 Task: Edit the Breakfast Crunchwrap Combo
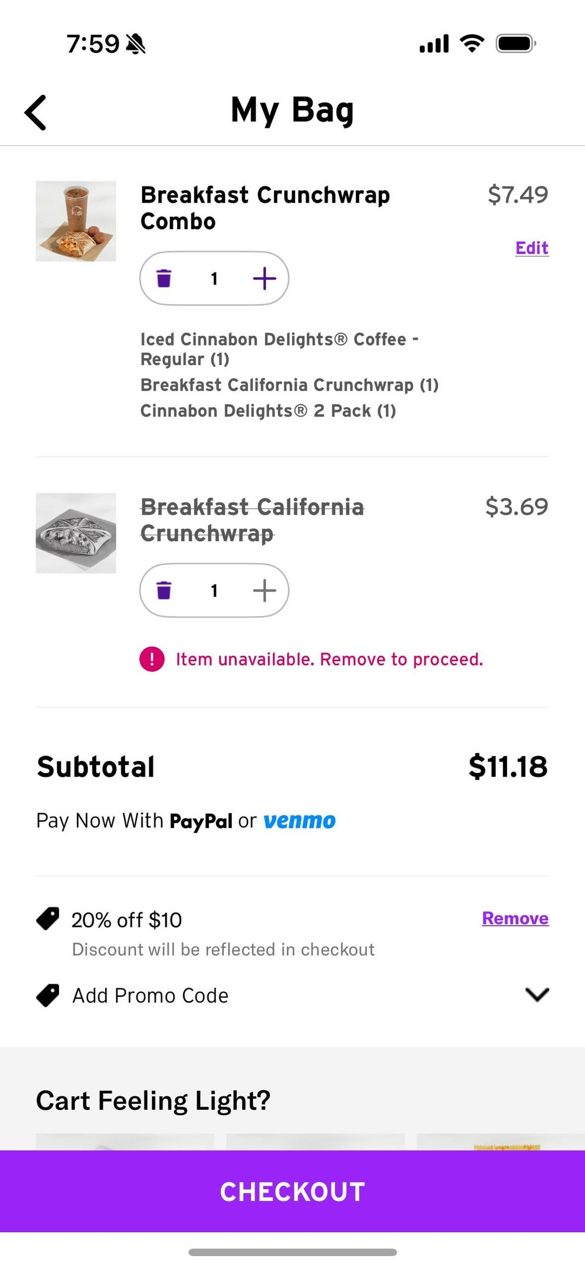coord(531,248)
